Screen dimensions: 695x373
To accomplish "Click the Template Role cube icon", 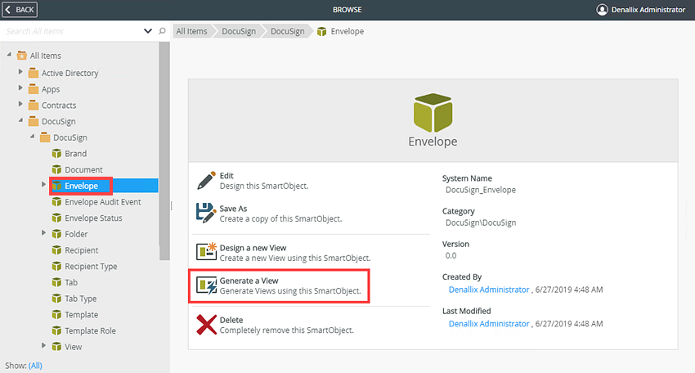I will pyautogui.click(x=56, y=330).
